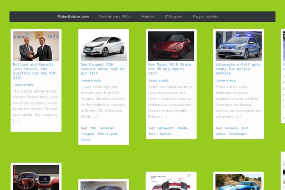
Task: Open the Volkswagen e-Golf police car photo
Action: (238, 46)
